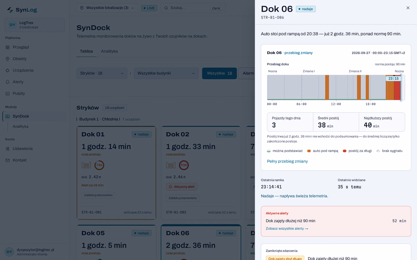
Task: Expand the Wszystkie lokalizacje (3) dropdown
Action: pyautogui.click(x=107, y=8)
